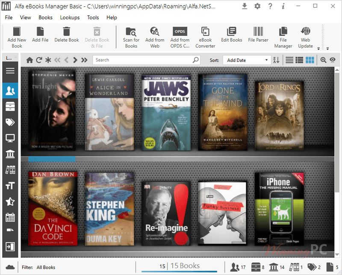The image size is (342, 275).
Task: Launch the eBook Converter
Action: click(205, 37)
